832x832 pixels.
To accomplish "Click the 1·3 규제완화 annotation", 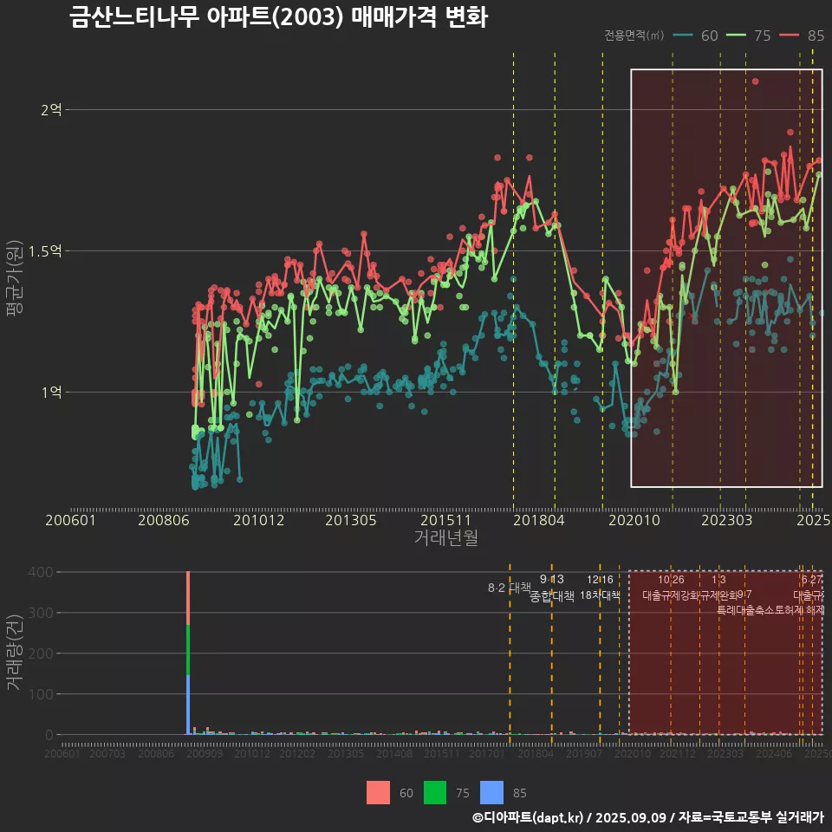I will click(x=719, y=588).
